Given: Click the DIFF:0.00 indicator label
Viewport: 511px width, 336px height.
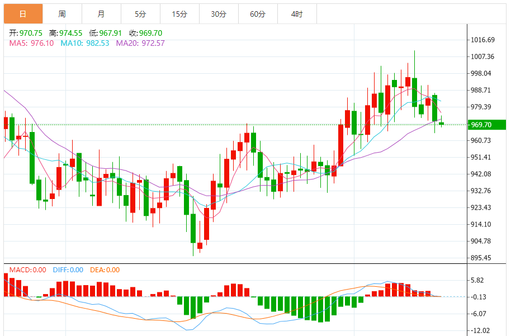Looking at the screenshot, I should tap(68, 270).
